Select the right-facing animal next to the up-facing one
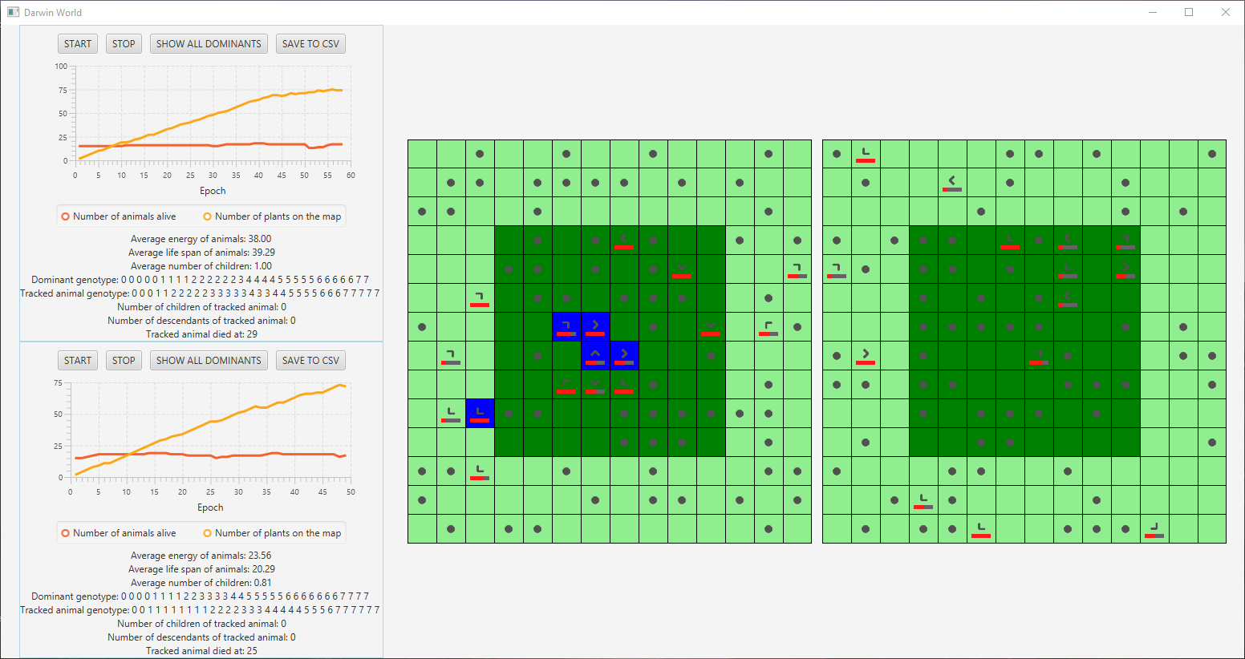The width and height of the screenshot is (1245, 659). tap(624, 355)
